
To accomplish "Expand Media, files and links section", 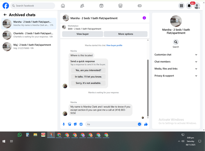I will (176, 69).
